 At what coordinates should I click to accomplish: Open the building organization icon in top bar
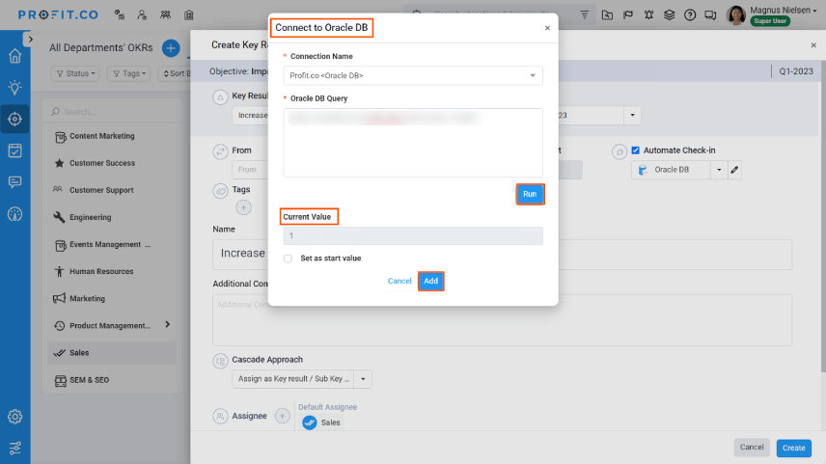coord(188,14)
